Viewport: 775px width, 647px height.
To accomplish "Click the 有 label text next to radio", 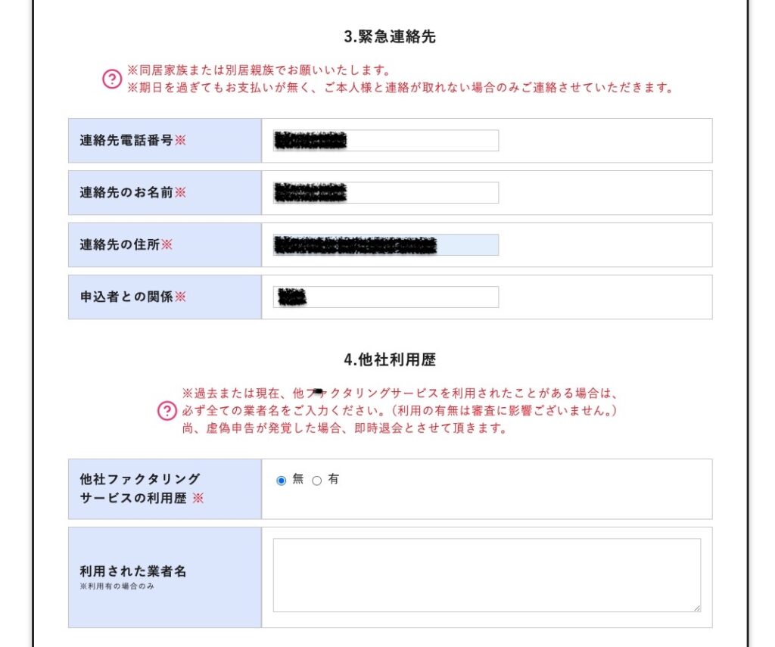I will [x=334, y=479].
